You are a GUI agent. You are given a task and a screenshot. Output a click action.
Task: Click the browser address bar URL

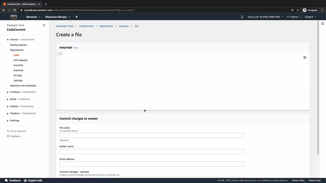[79, 10]
